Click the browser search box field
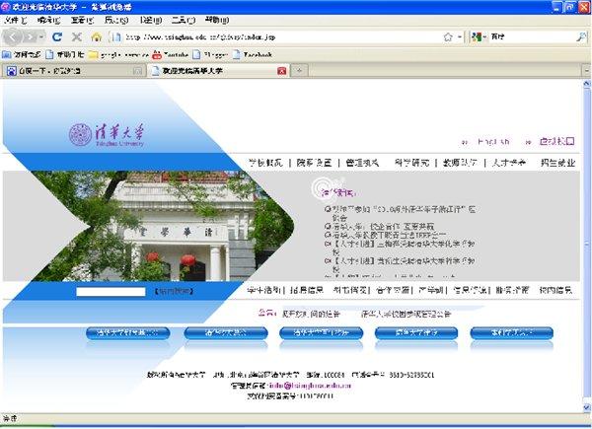This screenshot has height=429, width=592. tap(533, 36)
